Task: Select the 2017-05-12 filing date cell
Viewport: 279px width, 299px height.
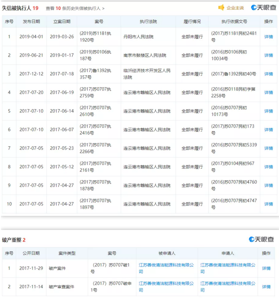Action: (x=62, y=167)
